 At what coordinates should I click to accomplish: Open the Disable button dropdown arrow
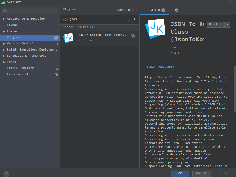tap(228, 25)
